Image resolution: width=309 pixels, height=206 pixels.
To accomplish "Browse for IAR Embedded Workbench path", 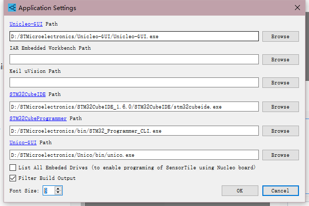I will pos(280,60).
